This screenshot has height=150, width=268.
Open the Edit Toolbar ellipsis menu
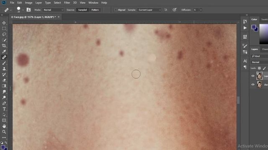tap(4, 137)
